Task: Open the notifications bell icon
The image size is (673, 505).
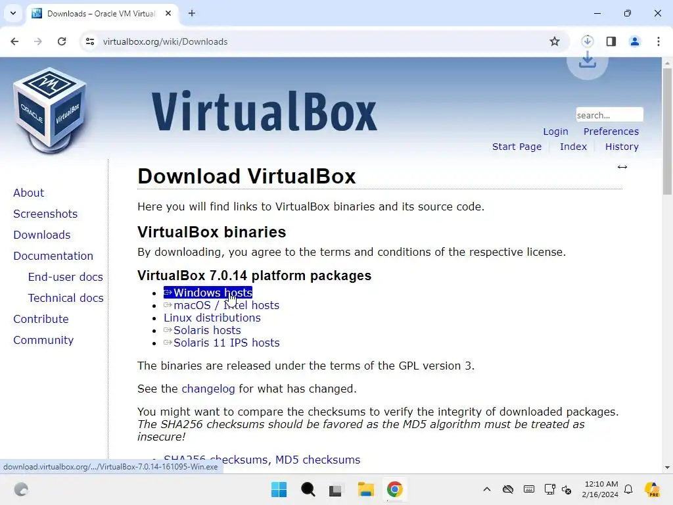Action: coord(628,489)
